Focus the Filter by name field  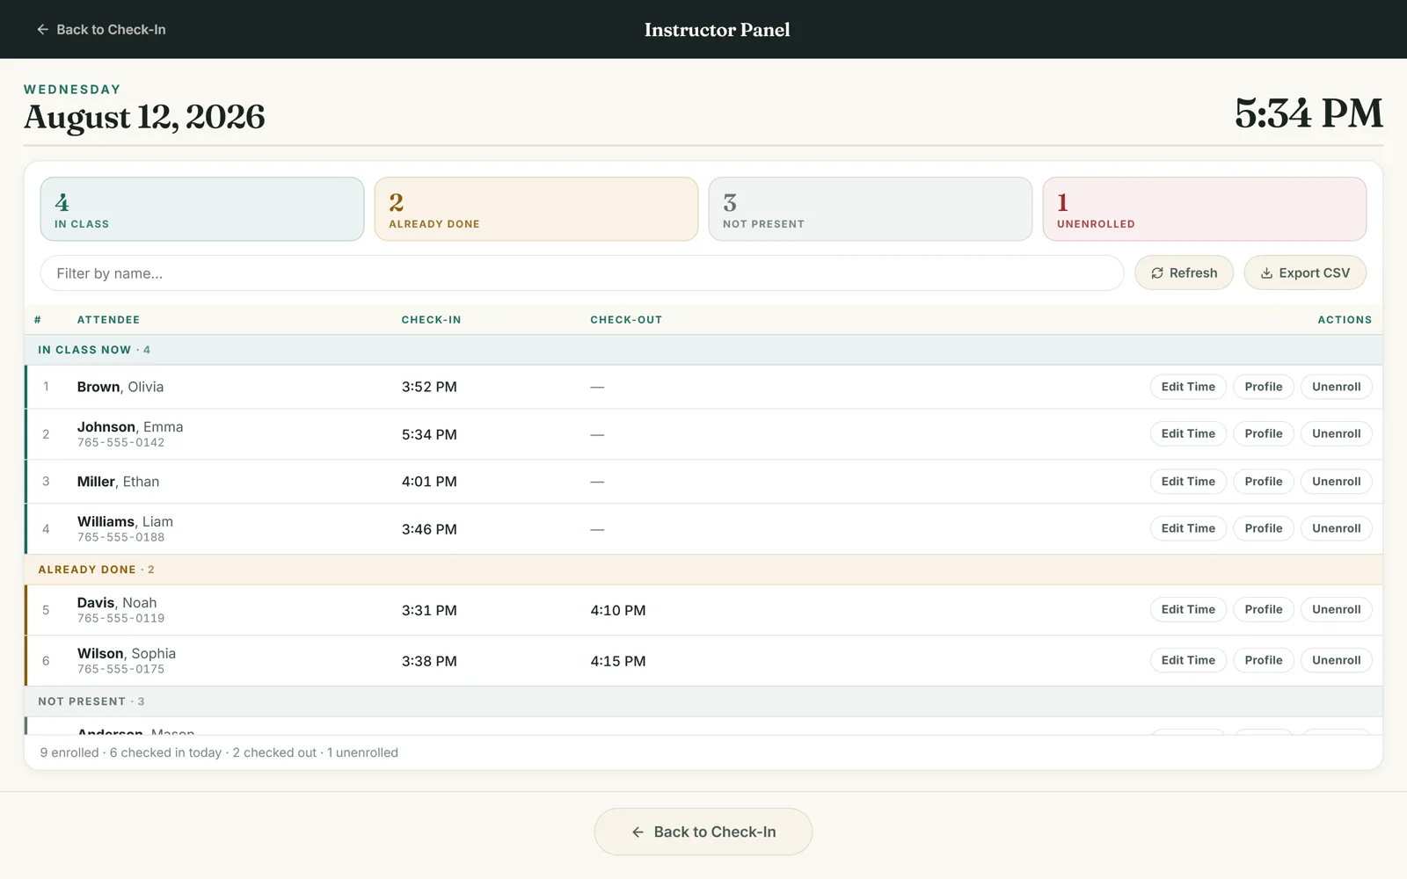point(582,273)
